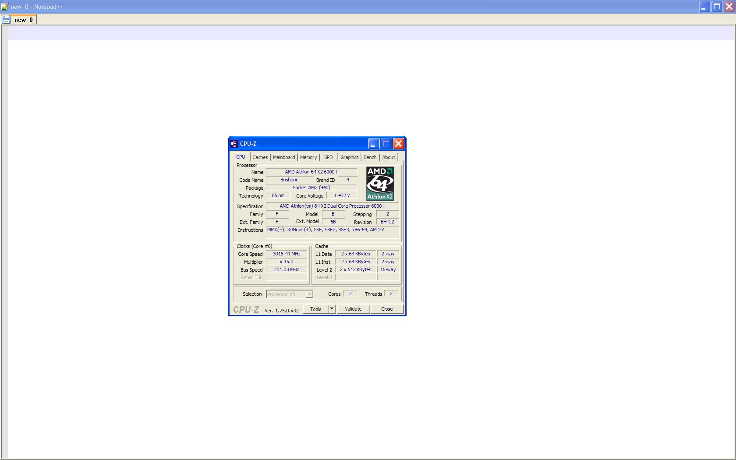Close the CPU-Z window with red X
The height and width of the screenshot is (460, 736).
pyautogui.click(x=398, y=144)
